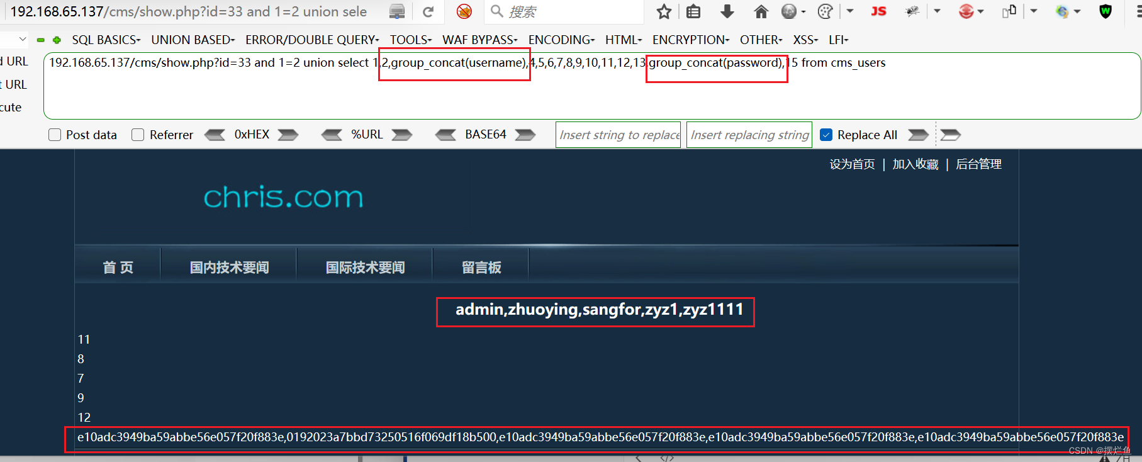Open downloads with the down arrow icon

727,11
